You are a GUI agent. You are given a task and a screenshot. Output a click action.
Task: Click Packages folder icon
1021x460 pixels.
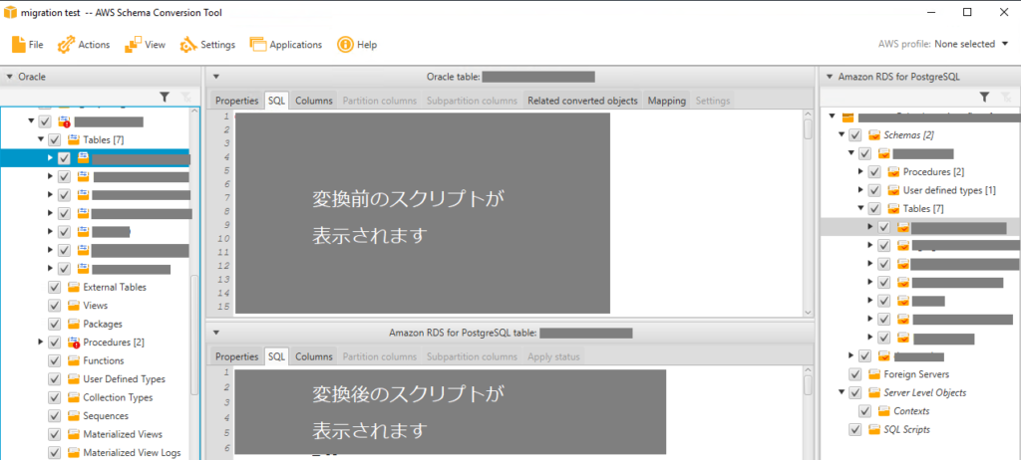click(74, 324)
